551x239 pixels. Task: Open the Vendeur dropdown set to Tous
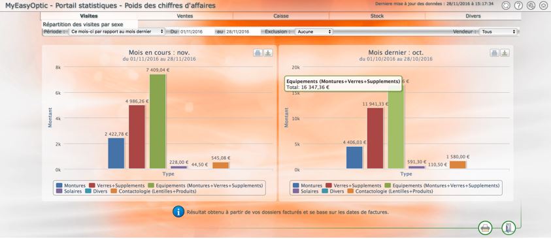tap(498, 31)
